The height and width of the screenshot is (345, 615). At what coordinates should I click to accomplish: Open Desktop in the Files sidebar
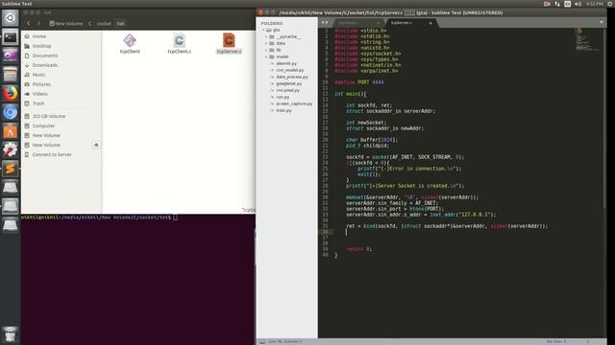[61, 46]
